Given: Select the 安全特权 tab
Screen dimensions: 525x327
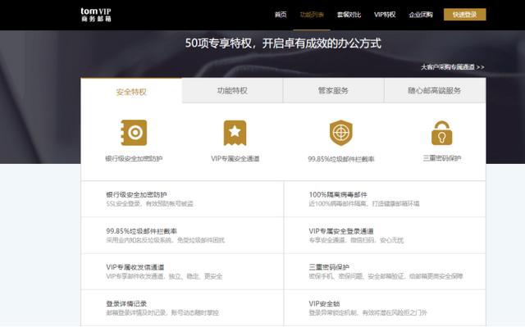Looking at the screenshot, I should point(131,92).
